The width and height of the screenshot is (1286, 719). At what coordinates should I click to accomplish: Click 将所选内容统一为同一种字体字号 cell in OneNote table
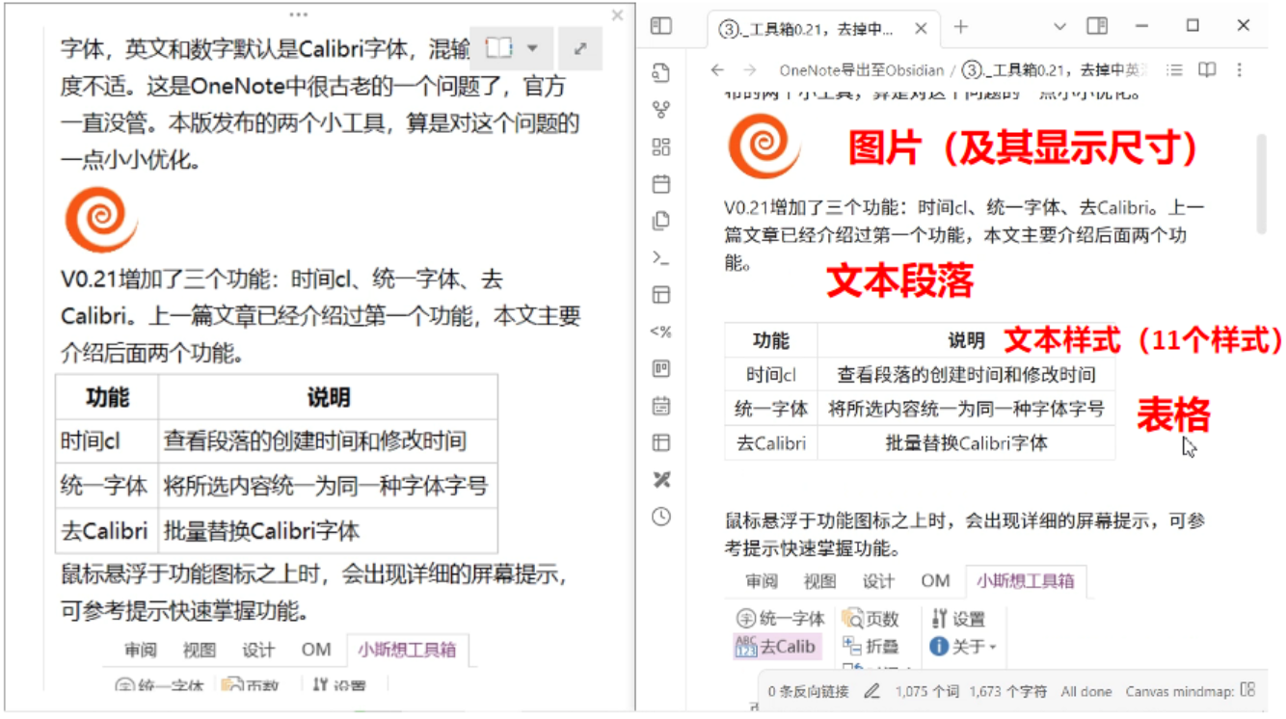tap(328, 486)
